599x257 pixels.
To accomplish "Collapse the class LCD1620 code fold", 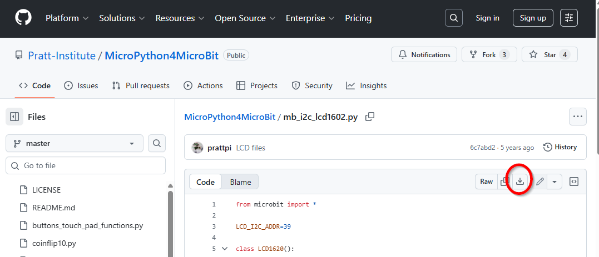I will (225, 249).
